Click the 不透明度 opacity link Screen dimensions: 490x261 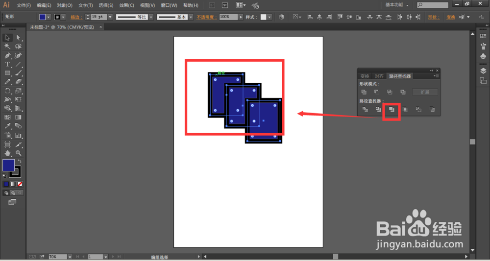tap(207, 17)
